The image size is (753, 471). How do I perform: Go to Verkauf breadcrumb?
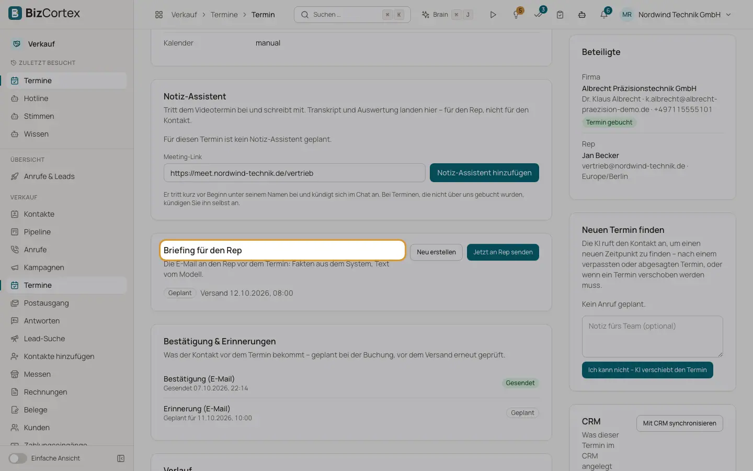(184, 15)
